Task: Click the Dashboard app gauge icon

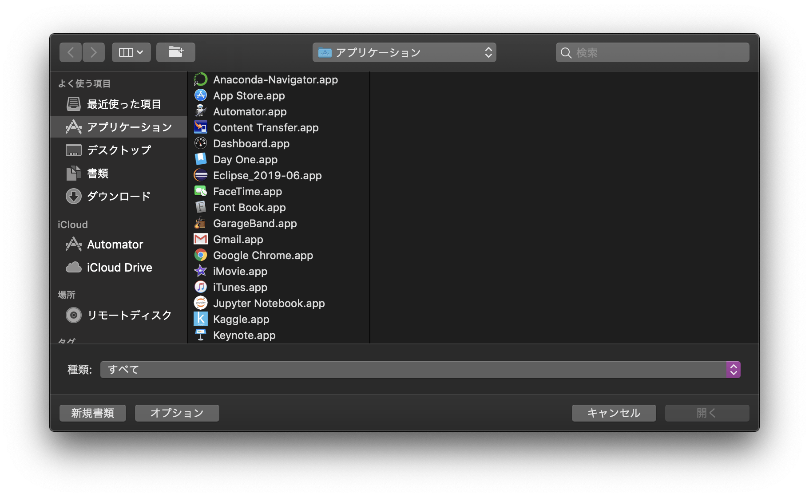Action: 201,143
